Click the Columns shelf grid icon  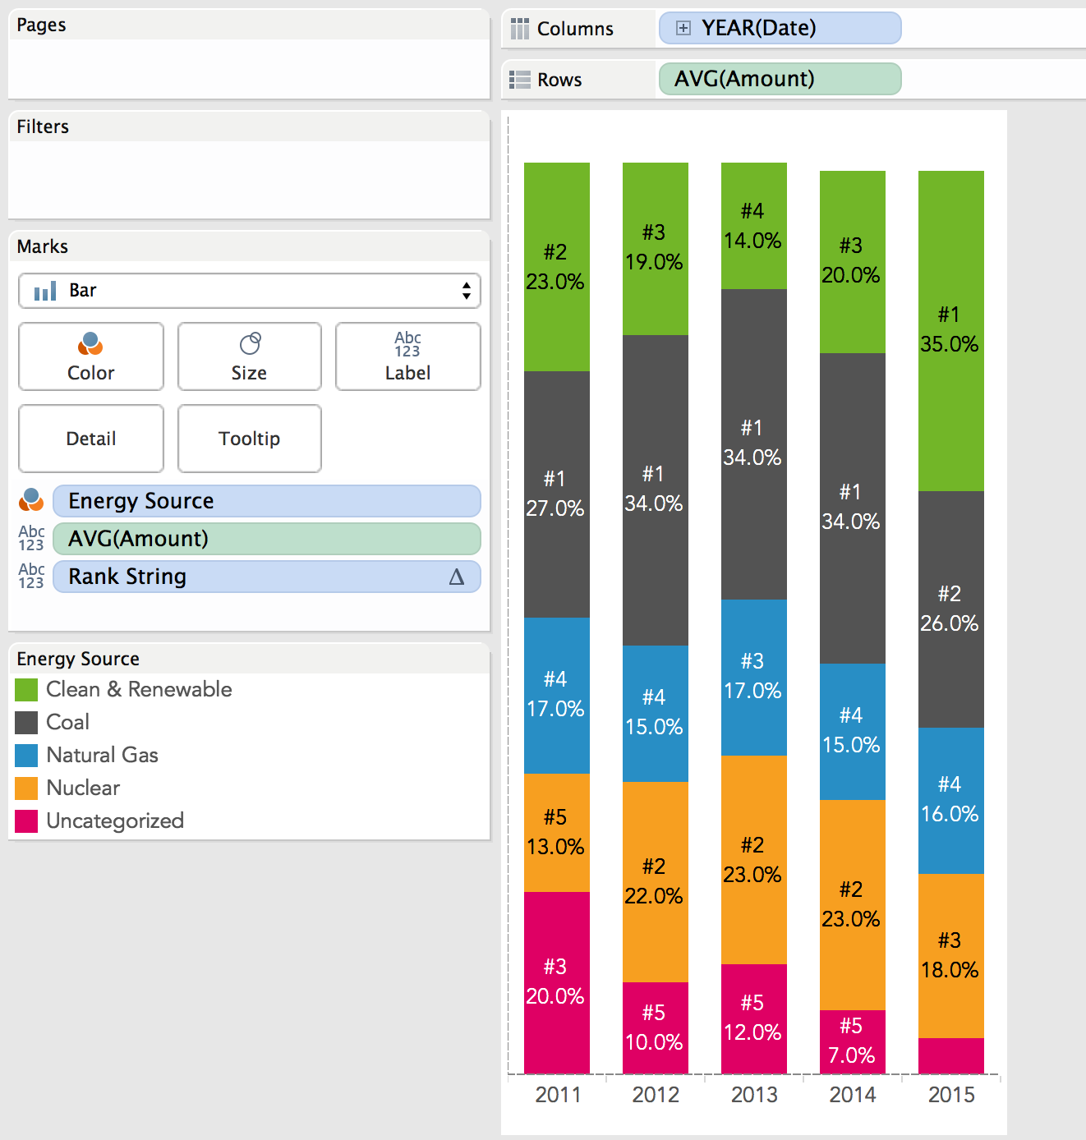(x=519, y=28)
